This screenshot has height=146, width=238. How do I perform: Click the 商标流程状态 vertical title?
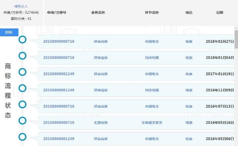(8, 91)
